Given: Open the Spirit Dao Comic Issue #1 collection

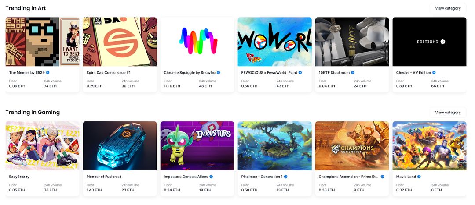Looking at the screenshot, I should point(109,72).
